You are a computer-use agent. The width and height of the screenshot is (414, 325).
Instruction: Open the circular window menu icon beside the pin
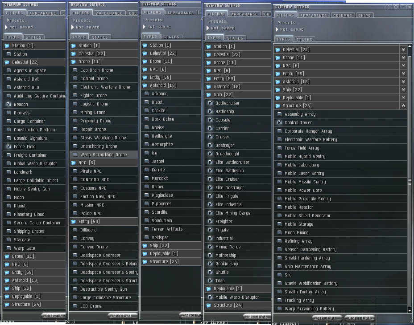396,7
